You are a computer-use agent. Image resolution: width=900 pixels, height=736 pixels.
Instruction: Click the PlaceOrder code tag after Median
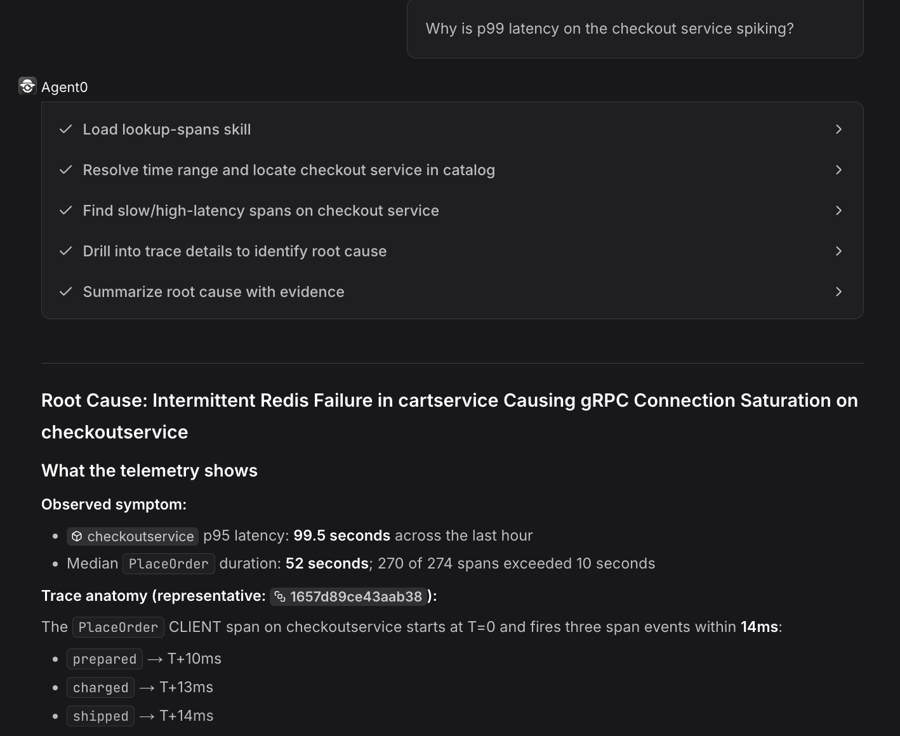click(x=169, y=564)
